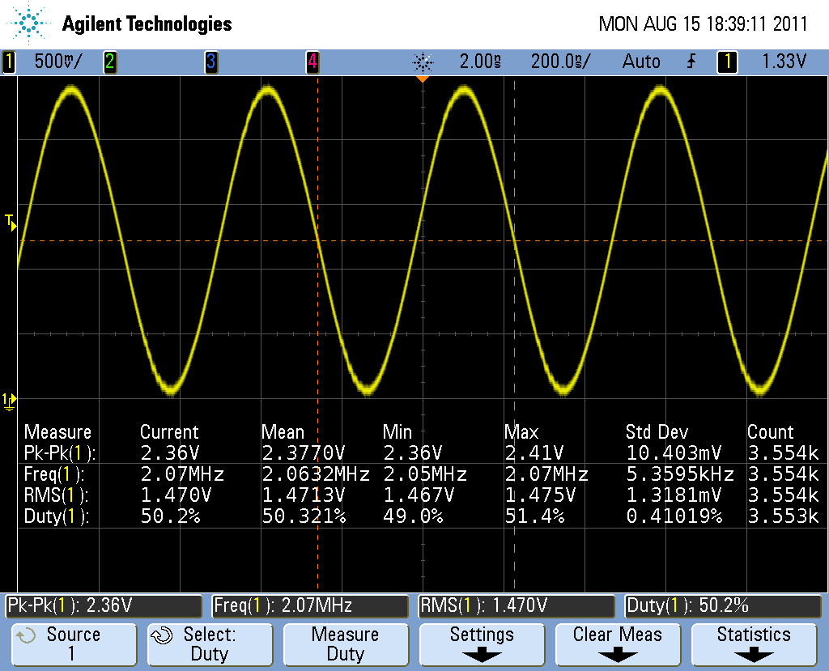Open Source 1 softkey
This screenshot has height=671, width=829.
click(74, 644)
